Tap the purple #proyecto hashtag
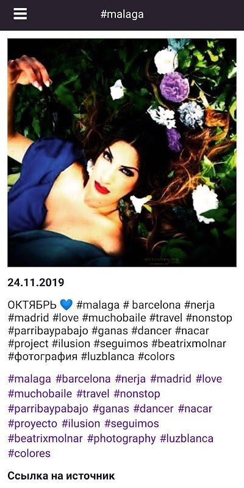The image size is (244, 488). pyautogui.click(x=32, y=424)
